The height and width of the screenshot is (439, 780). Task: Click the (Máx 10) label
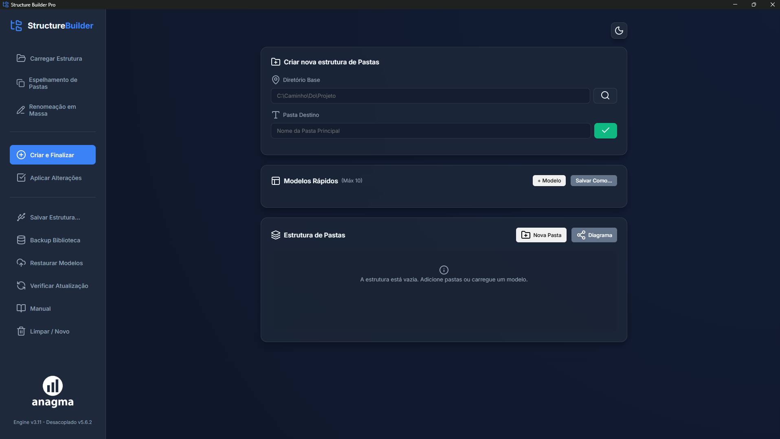352,180
